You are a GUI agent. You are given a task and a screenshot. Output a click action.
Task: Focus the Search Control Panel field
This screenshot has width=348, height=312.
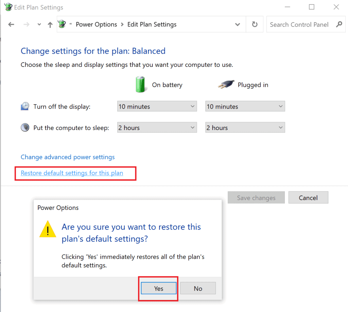click(299, 24)
